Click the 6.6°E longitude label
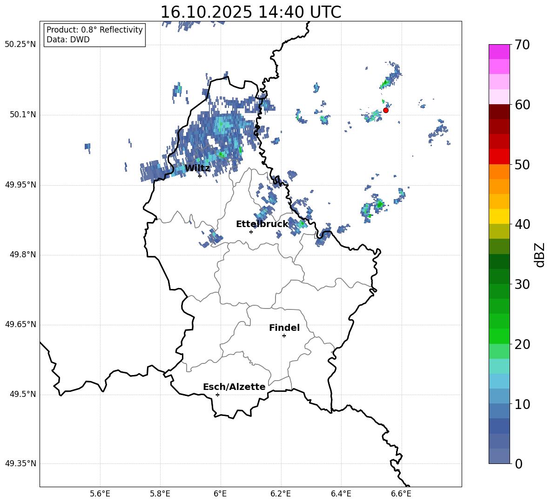Screen dimensions: 551x503 coord(401,494)
